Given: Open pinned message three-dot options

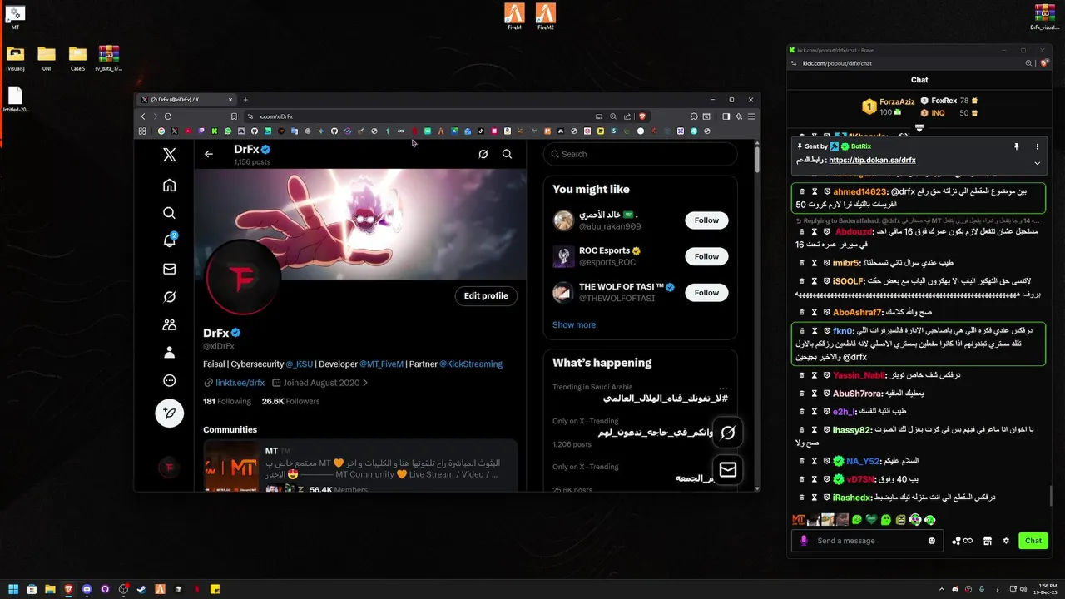Looking at the screenshot, I should click(1038, 146).
